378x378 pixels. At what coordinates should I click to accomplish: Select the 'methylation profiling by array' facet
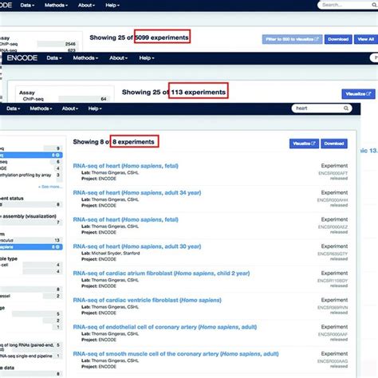31,175
